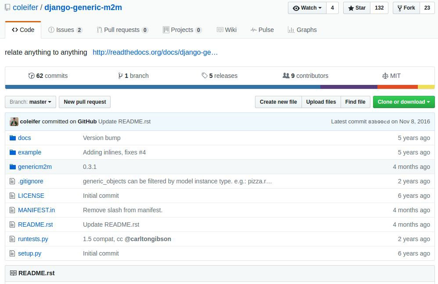Screen dimensions: 438x284
Task: Click orange-red segment of language bar
Action: coord(398,87)
